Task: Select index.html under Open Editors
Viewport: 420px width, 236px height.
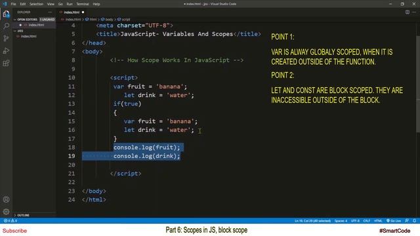Action: pos(36,25)
